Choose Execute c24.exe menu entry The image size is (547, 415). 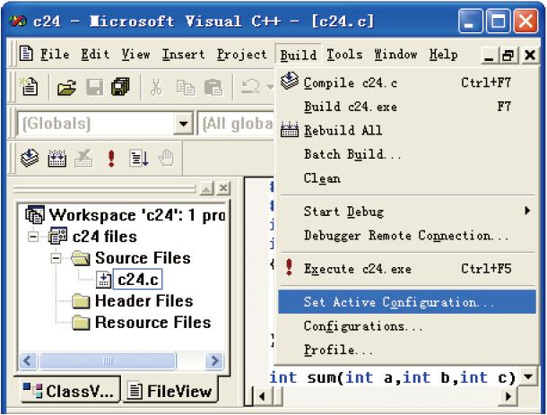(x=407, y=269)
